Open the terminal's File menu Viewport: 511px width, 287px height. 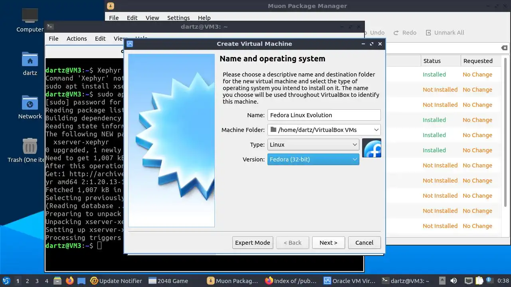click(x=53, y=38)
